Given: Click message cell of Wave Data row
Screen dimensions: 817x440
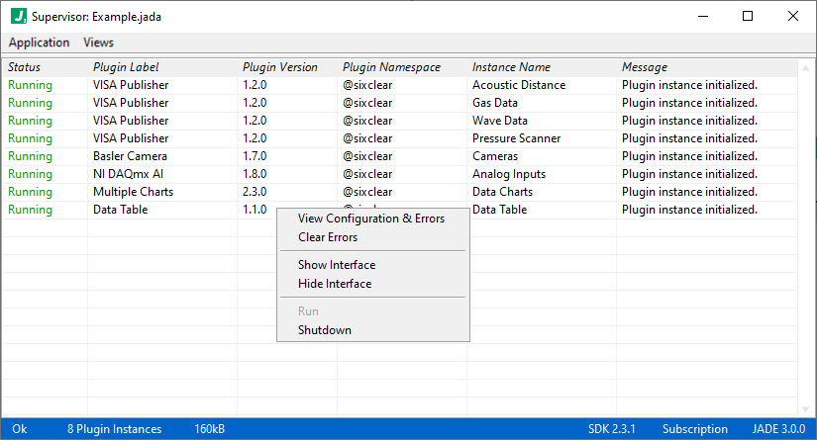Looking at the screenshot, I should [x=689, y=121].
